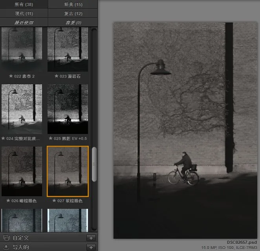The width and height of the screenshot is (260, 251).
Task: Show all presets via the 所有 (38) tab
Action: (x=24, y=4)
